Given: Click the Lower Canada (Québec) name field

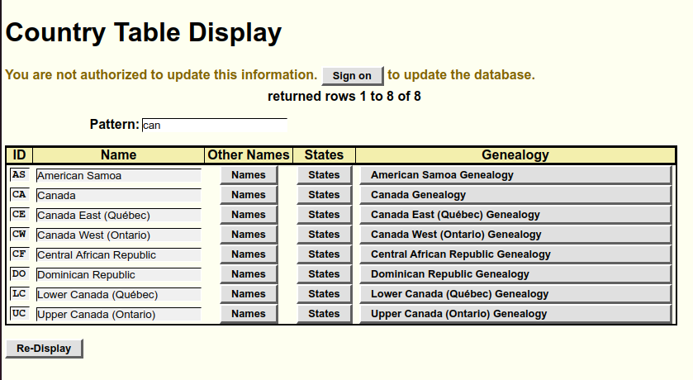Looking at the screenshot, I should (118, 294).
